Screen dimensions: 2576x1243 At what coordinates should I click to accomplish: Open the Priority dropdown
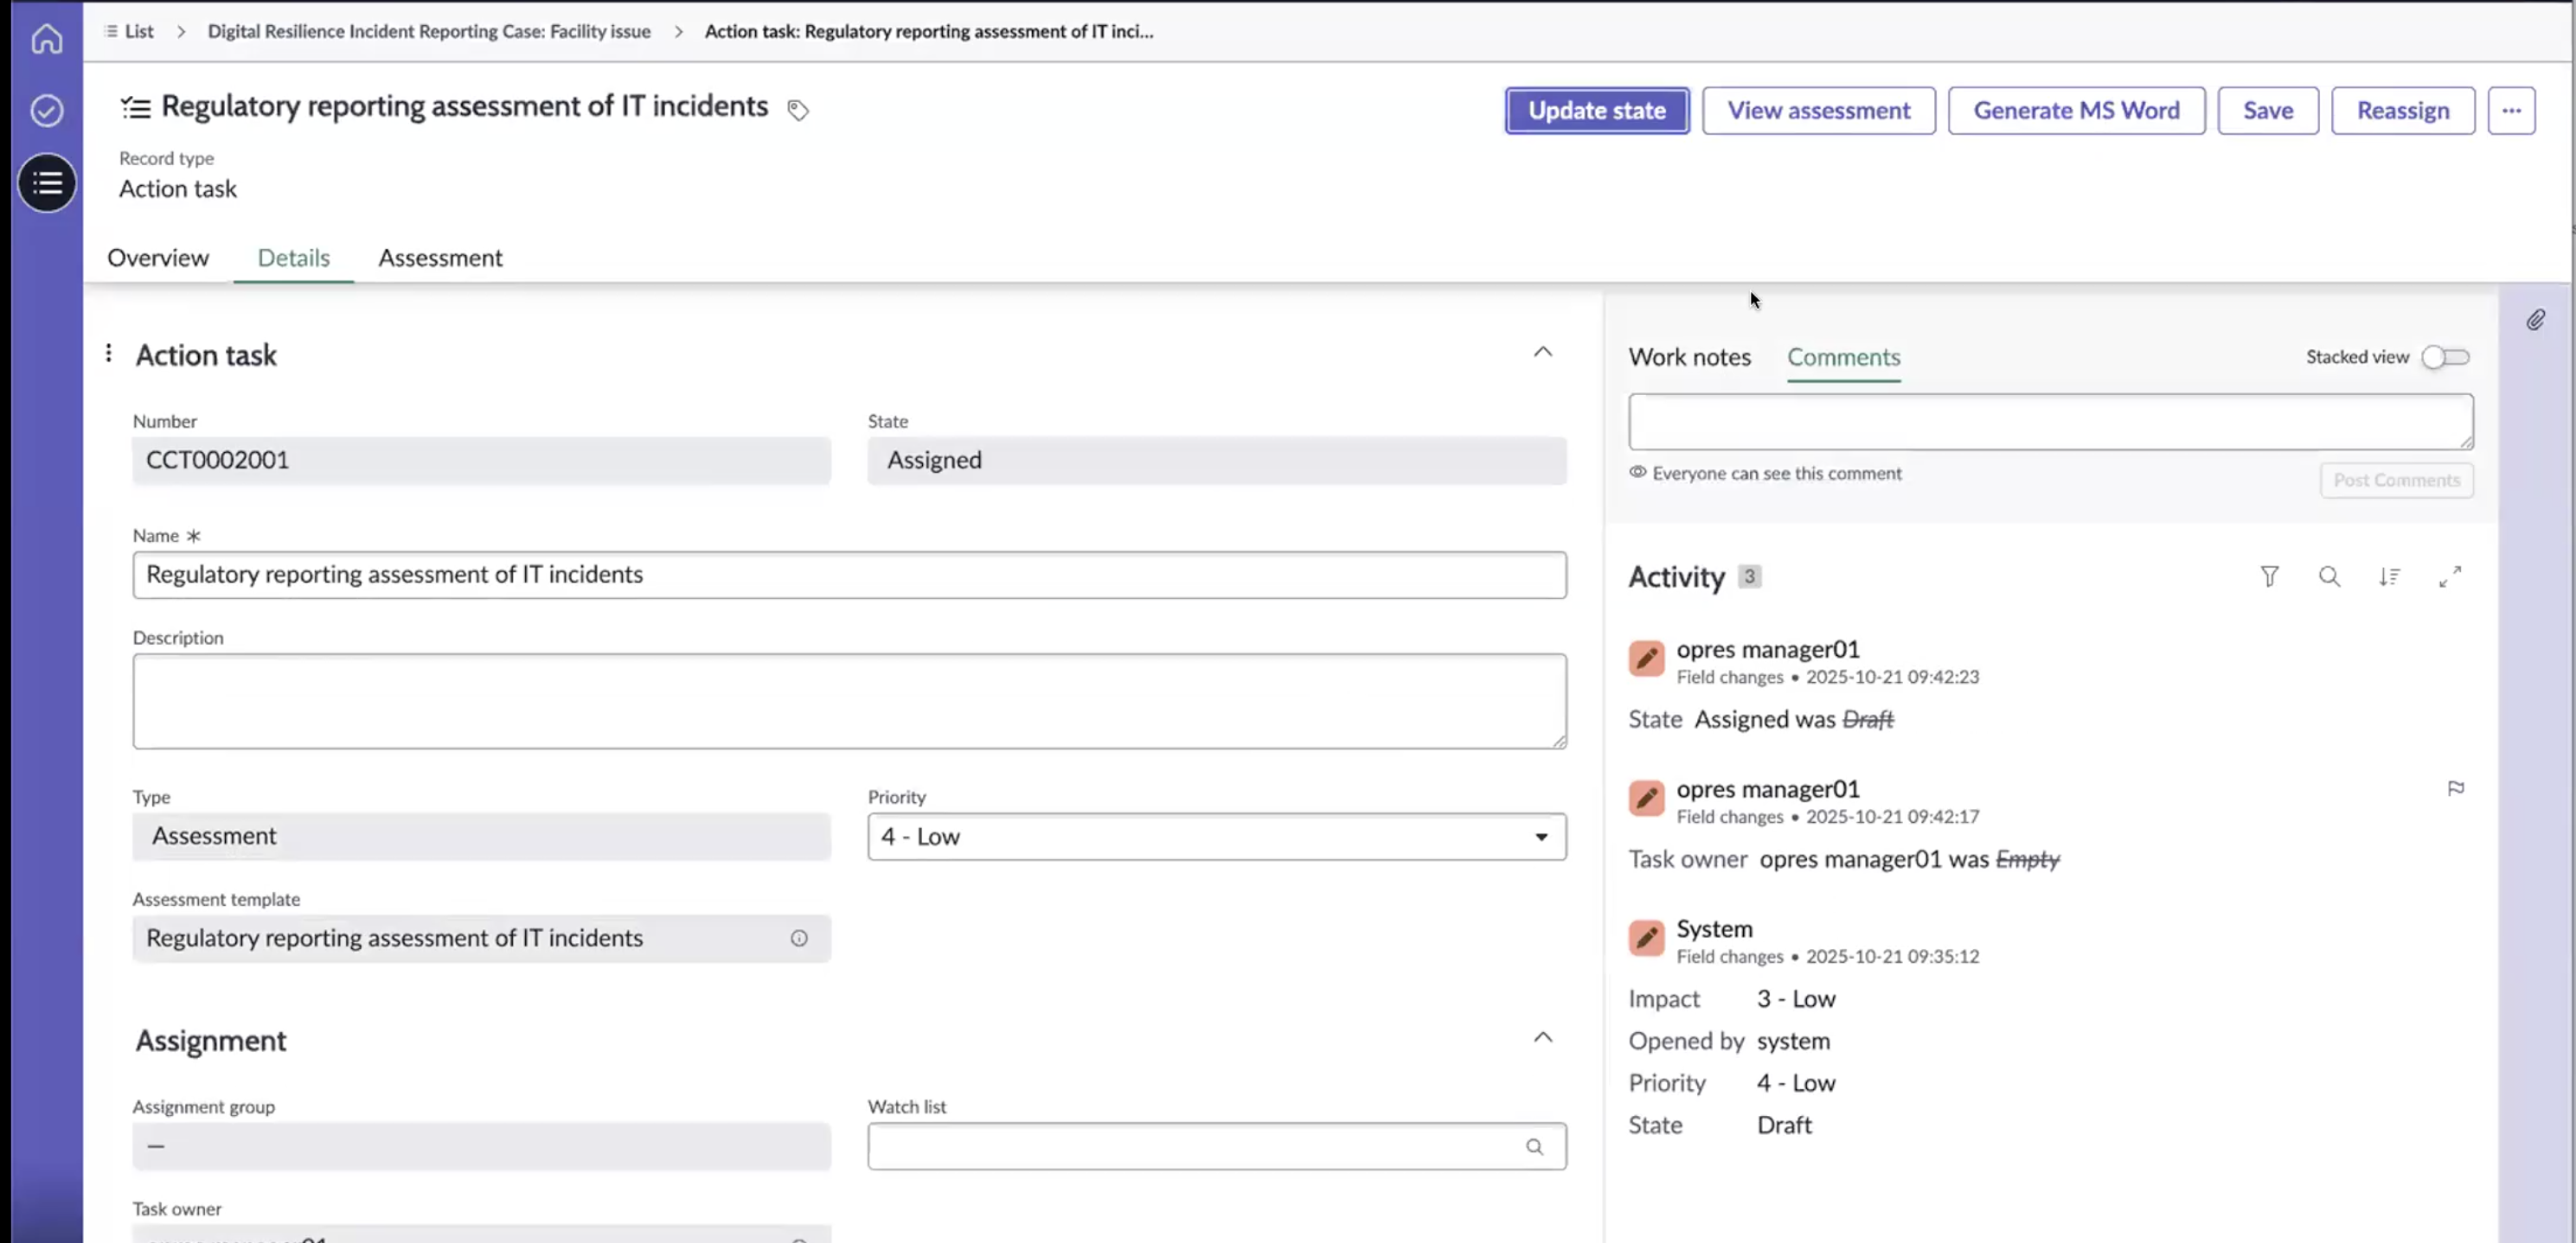coord(1216,837)
